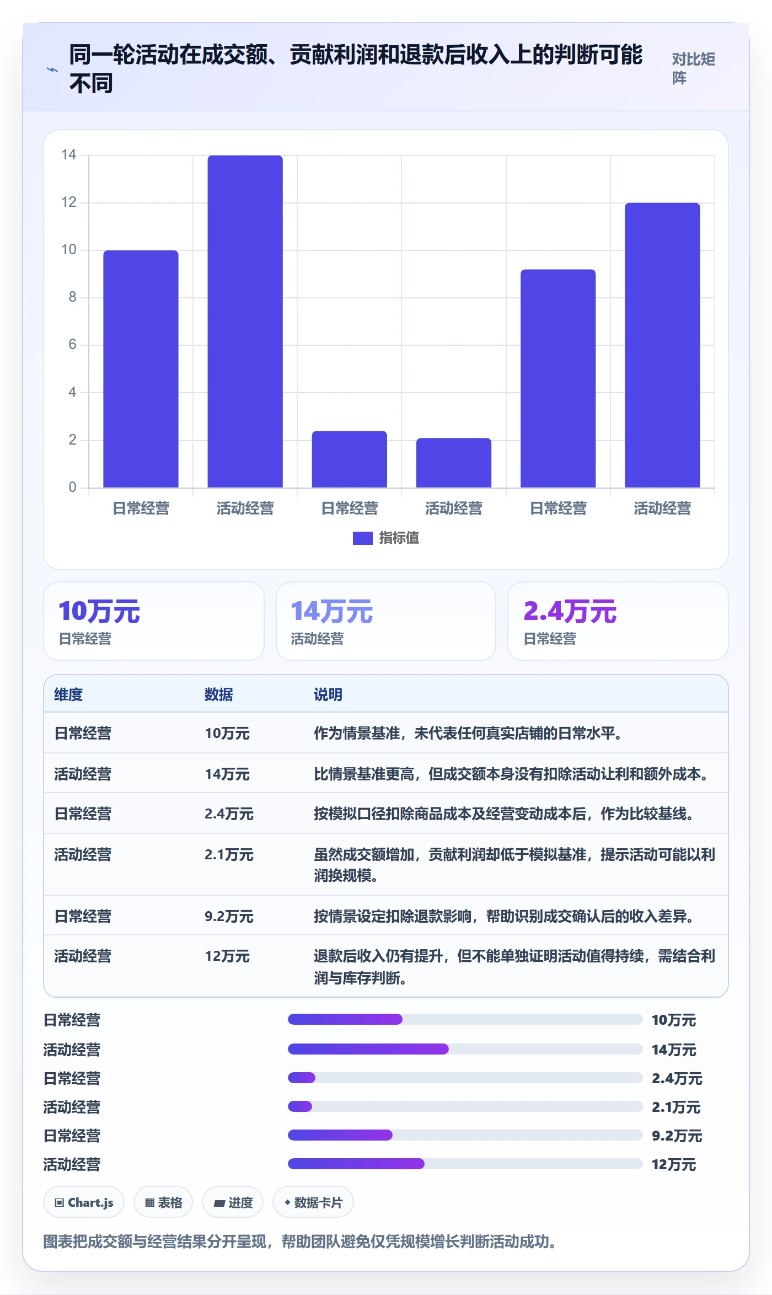Screen dimensions: 772x1295
Task: Open the 14万元 活动经营 data card
Action: (x=386, y=621)
